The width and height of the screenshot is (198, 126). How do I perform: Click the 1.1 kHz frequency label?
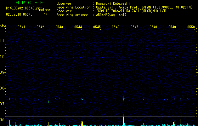click(3, 41)
